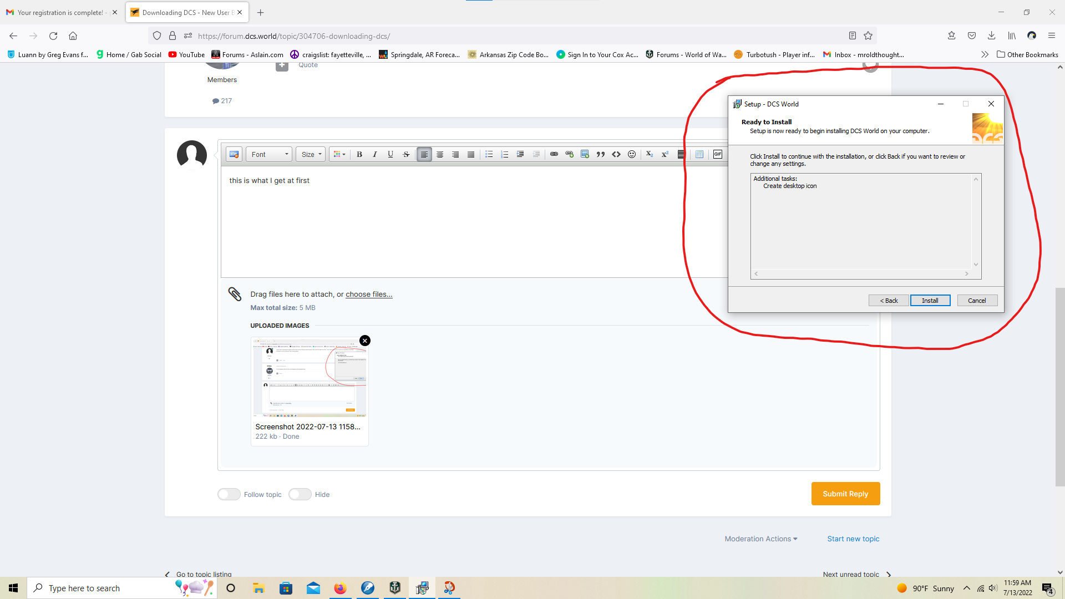This screenshot has height=599, width=1065.
Task: Open World of Warships taskbar icon
Action: click(x=395, y=588)
